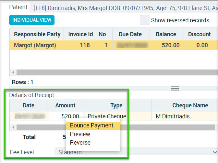Click receipt Date column header
The image size is (218, 163).
(x=29, y=105)
